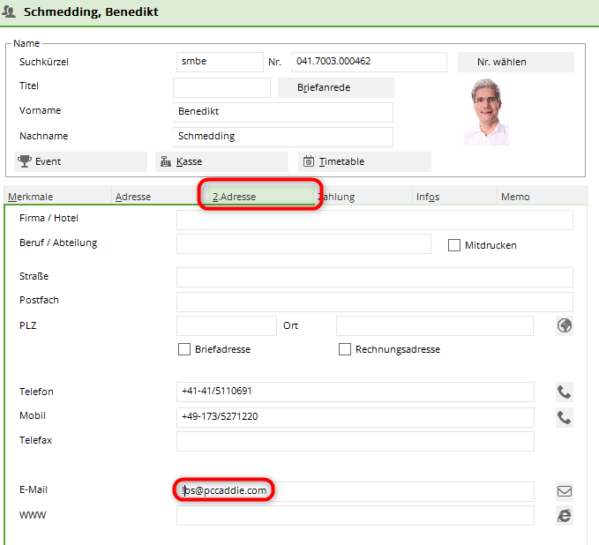599x545 pixels.
Task: Click the globe map icon beside Ort
Action: [x=565, y=325]
